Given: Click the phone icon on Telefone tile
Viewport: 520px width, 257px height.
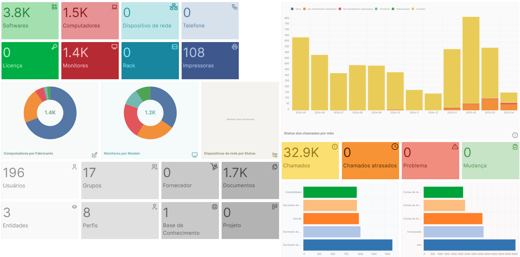Looking at the screenshot, I should tap(235, 7).
